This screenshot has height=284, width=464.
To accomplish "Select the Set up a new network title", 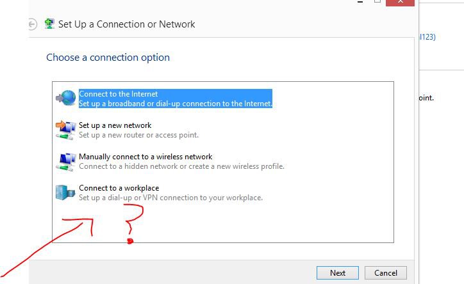I will (x=115, y=125).
